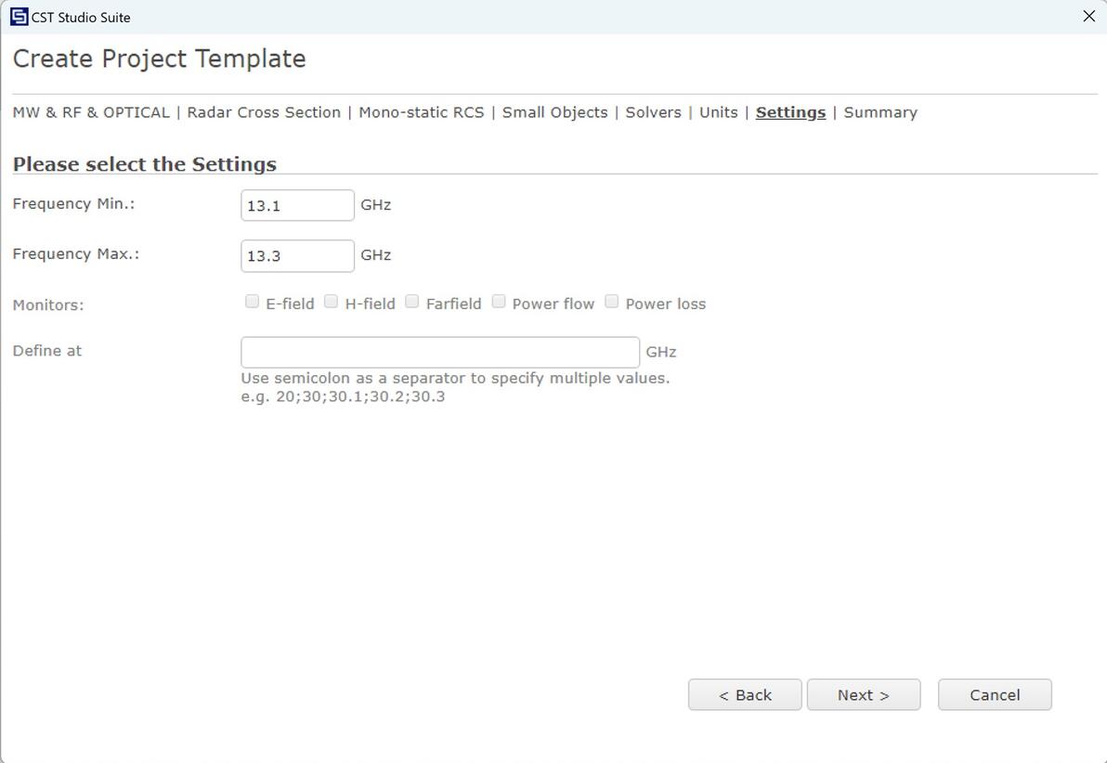Switch to the Small Objects step
The width and height of the screenshot is (1107, 763).
(554, 112)
